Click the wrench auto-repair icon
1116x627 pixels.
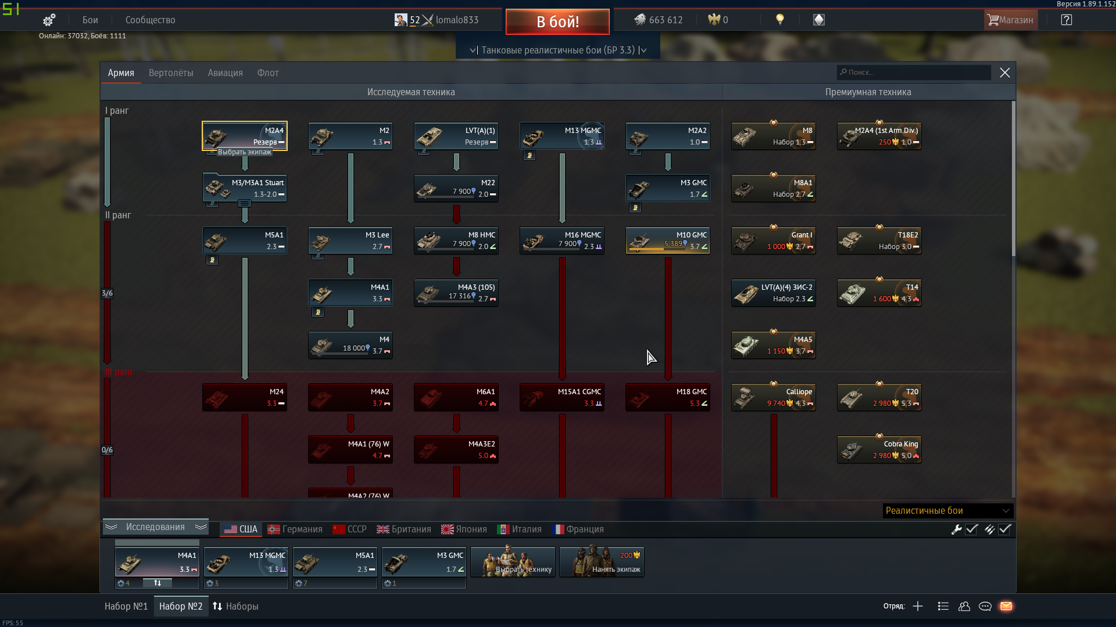click(x=956, y=529)
